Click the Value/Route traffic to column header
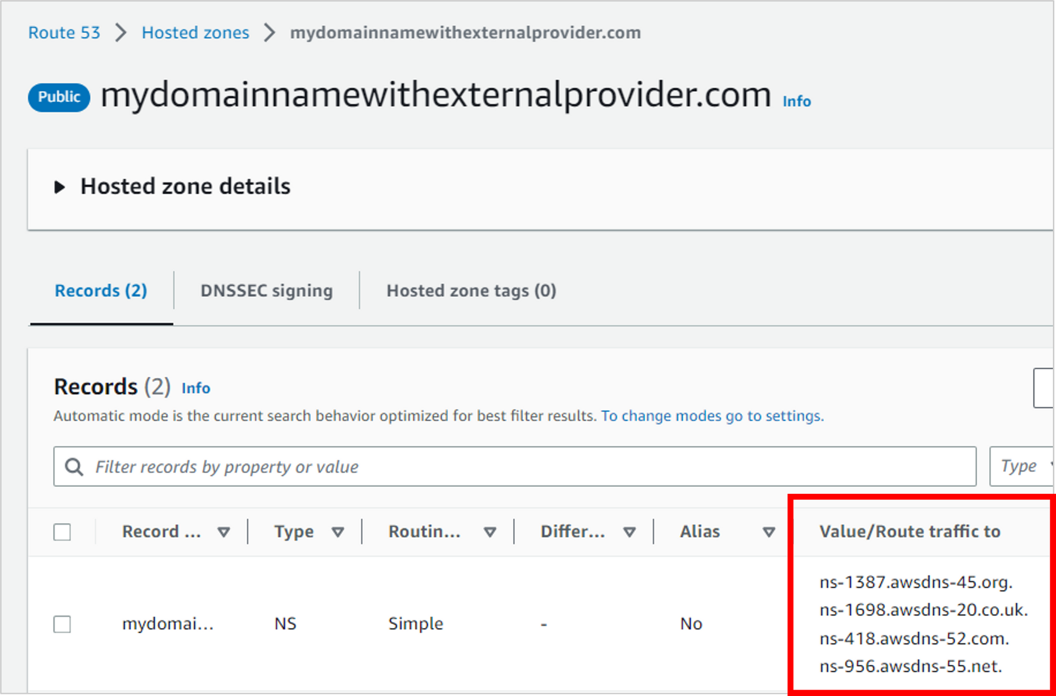Screen dimensions: 1056x696 click(x=910, y=531)
